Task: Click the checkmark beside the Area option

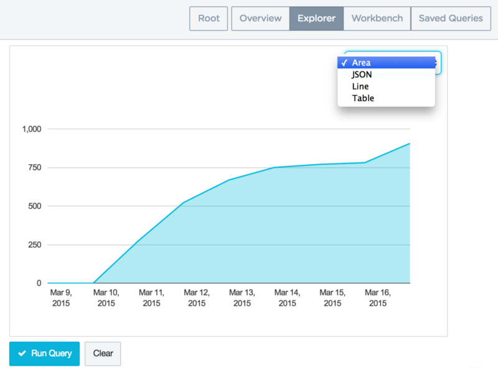Action: pos(345,63)
